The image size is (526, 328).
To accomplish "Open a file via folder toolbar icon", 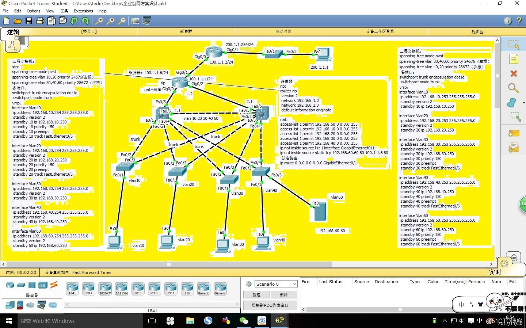I will pyautogui.click(x=17, y=21).
